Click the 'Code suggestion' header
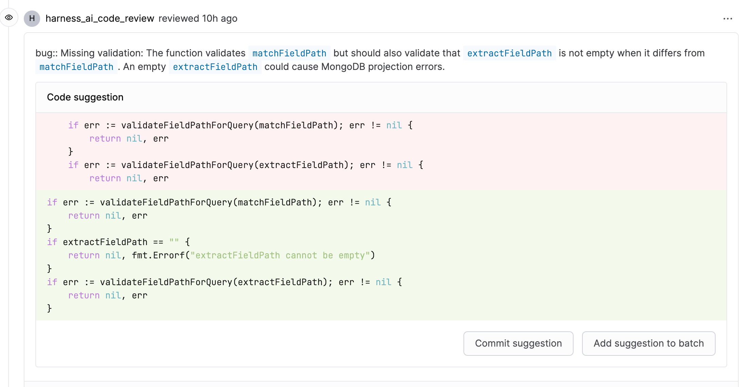Screen dimensions: 755x387 click(85, 97)
